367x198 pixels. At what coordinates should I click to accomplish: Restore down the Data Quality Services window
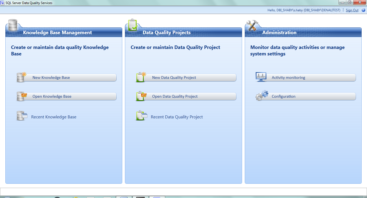(350, 2)
